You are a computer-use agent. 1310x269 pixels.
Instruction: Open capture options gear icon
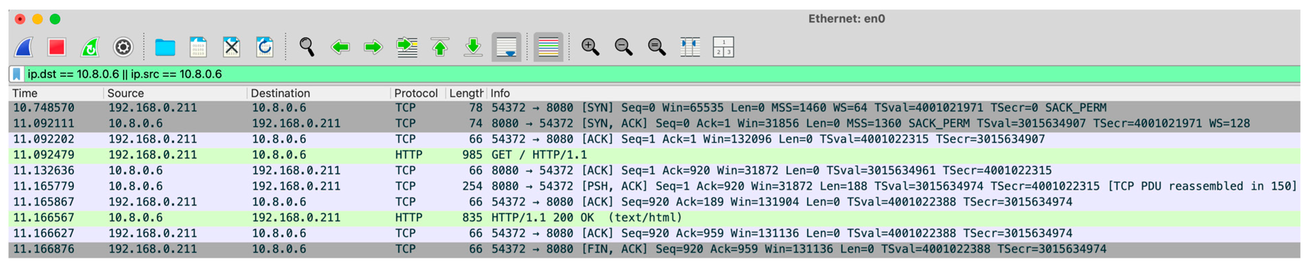click(123, 47)
